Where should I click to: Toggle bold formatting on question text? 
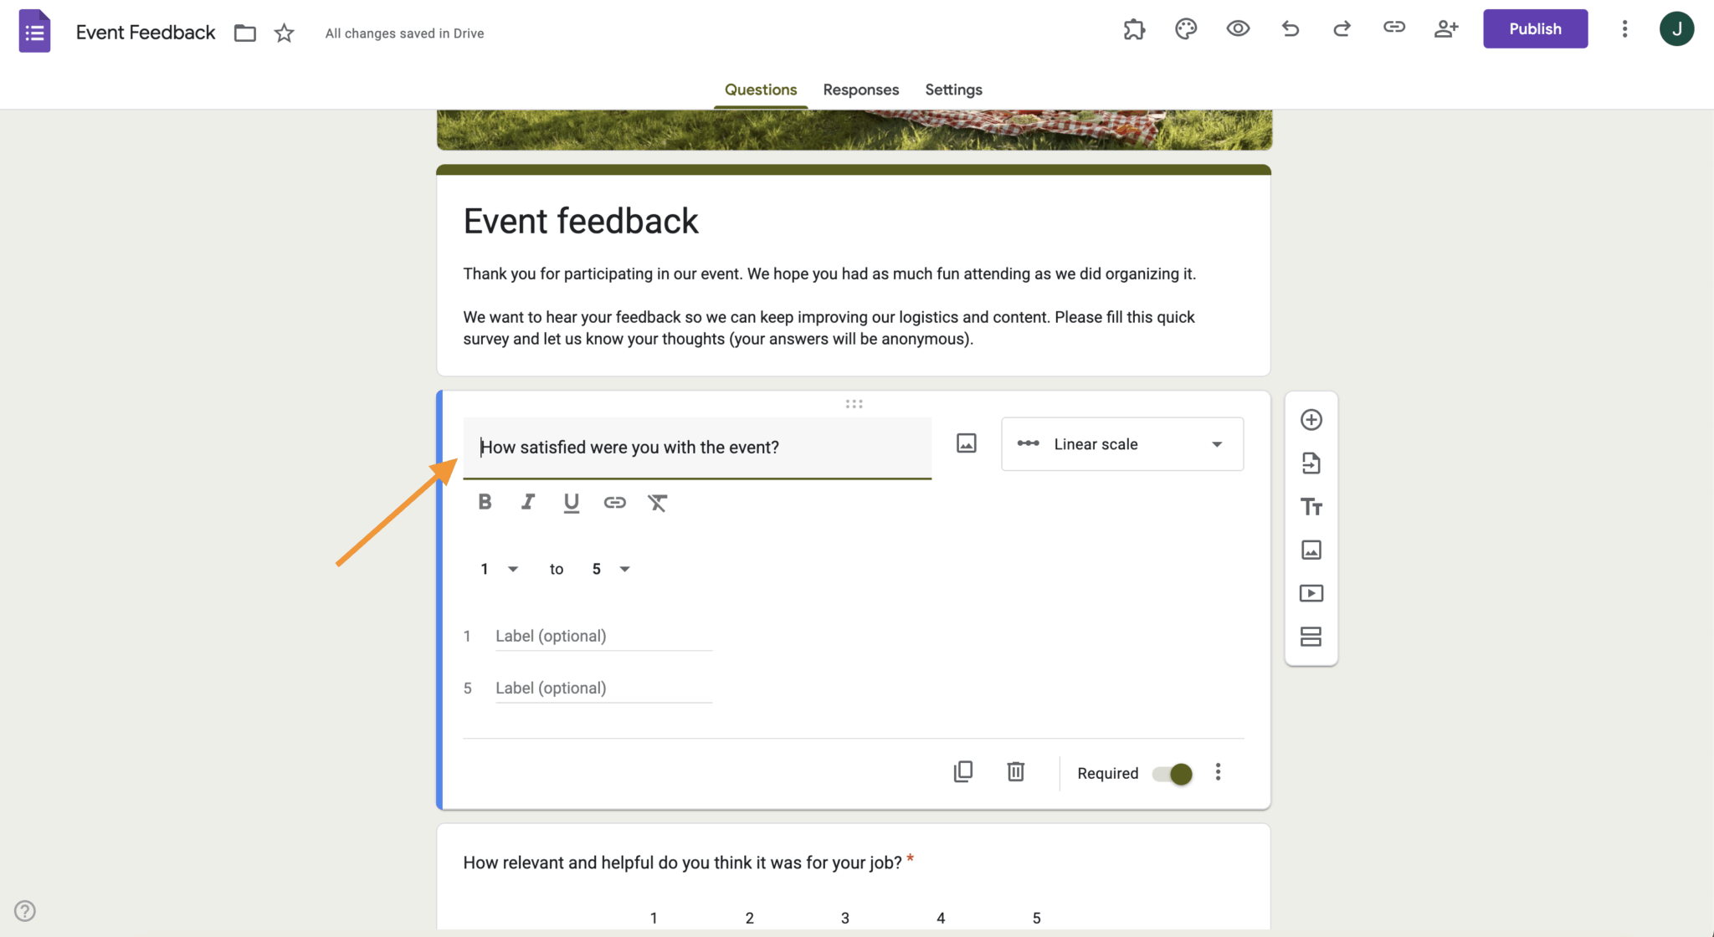point(485,502)
